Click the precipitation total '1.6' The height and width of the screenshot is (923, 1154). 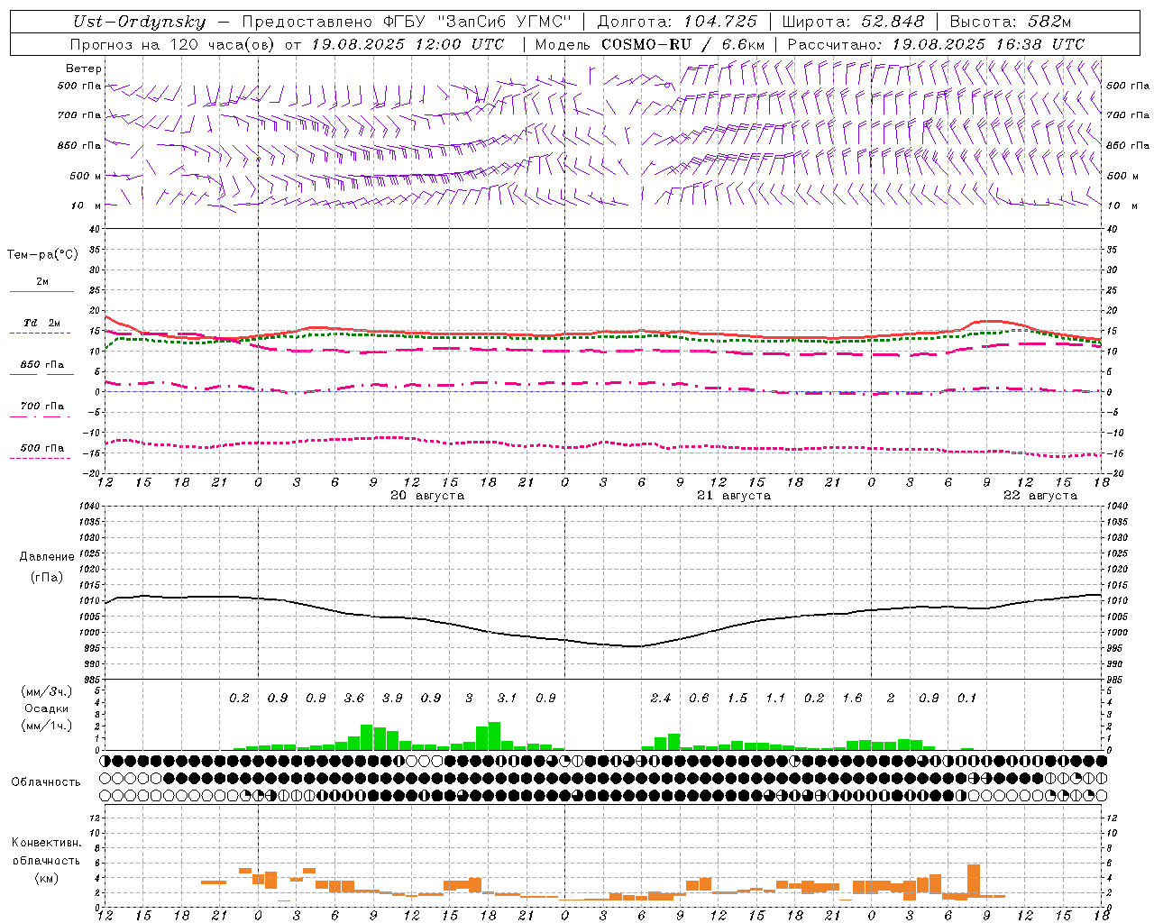[852, 698]
